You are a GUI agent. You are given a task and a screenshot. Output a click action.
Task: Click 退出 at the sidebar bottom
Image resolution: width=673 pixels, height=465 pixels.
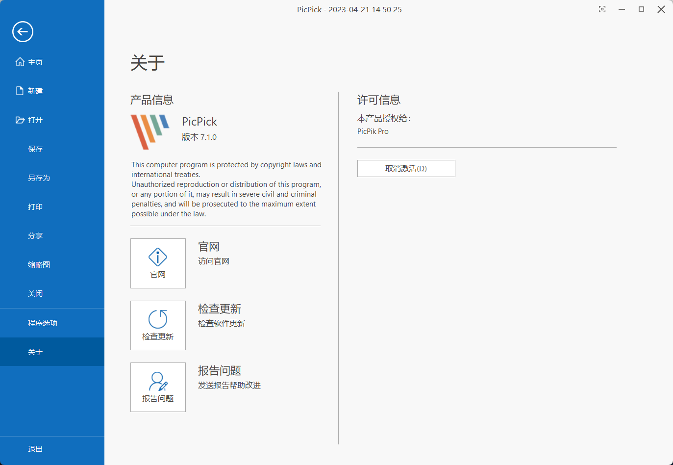[x=52, y=449]
